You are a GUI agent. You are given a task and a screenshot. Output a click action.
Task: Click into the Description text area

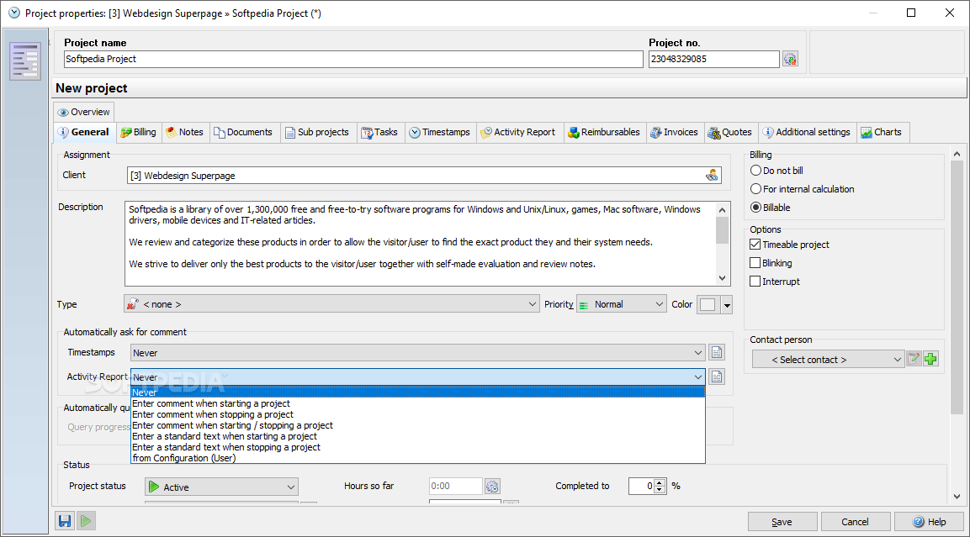pos(420,244)
